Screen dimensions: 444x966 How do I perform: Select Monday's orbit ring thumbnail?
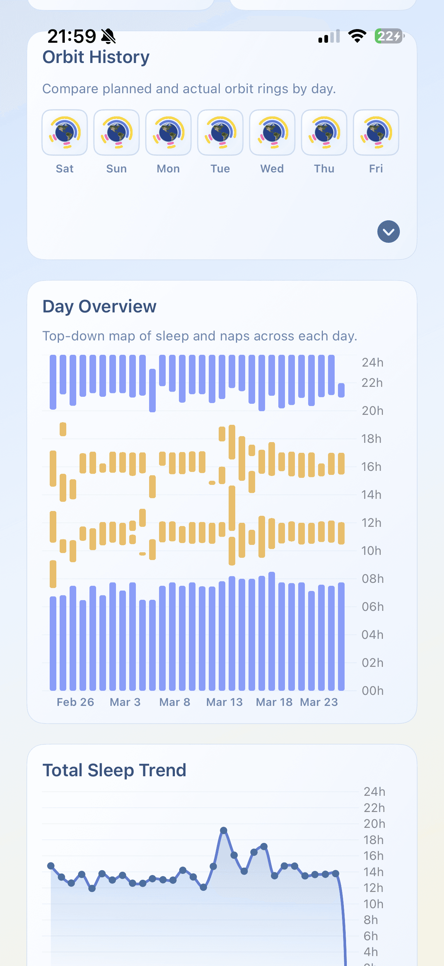(x=168, y=132)
